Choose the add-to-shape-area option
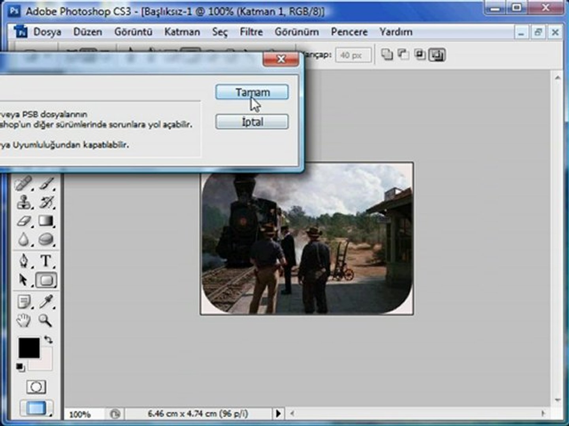The height and width of the screenshot is (426, 569). click(387, 54)
